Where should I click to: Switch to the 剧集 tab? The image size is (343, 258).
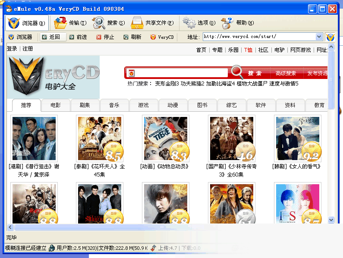click(x=85, y=105)
